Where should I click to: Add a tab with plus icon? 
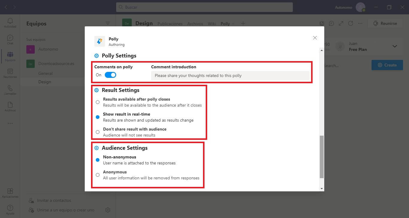[x=243, y=23]
